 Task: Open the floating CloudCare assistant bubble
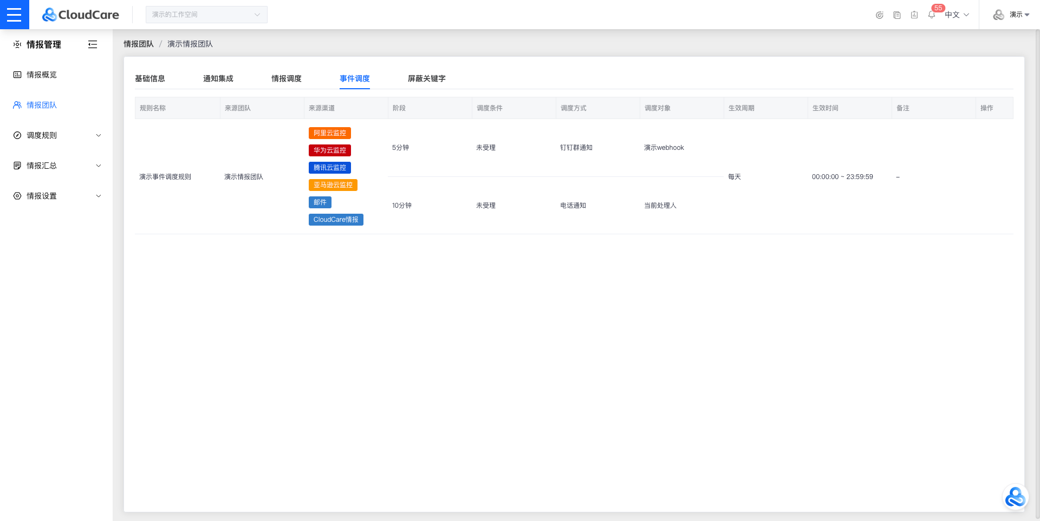pyautogui.click(x=1015, y=497)
